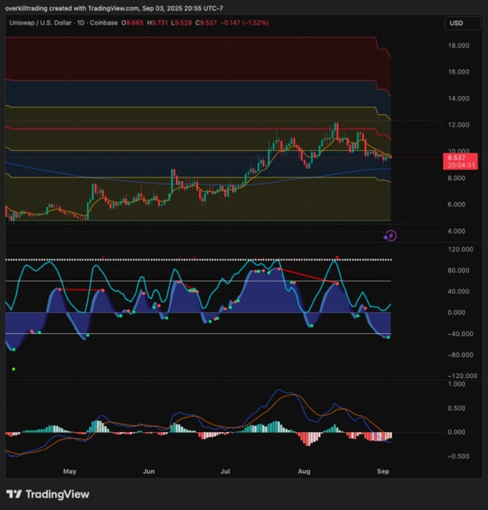Click the change value −0.147 (−1.52%)
Screen dimensions: 488x510
point(244,22)
